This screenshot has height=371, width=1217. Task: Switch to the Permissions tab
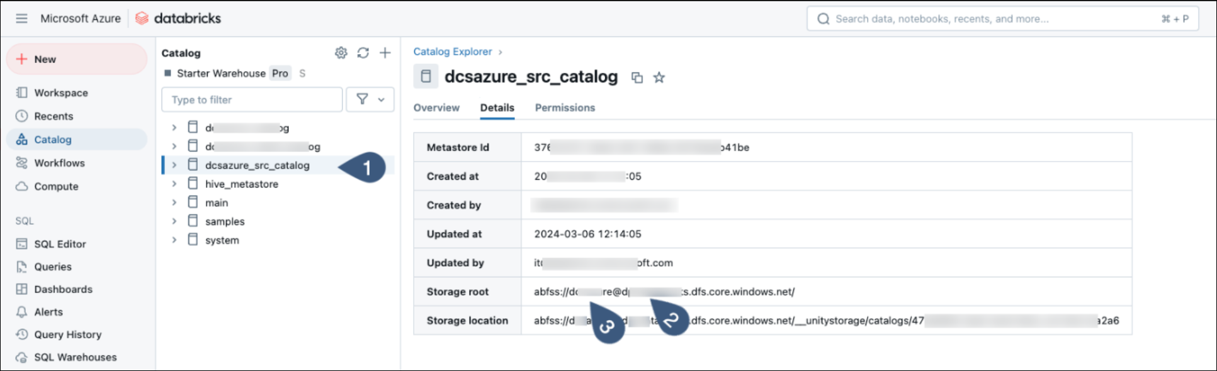coord(565,108)
